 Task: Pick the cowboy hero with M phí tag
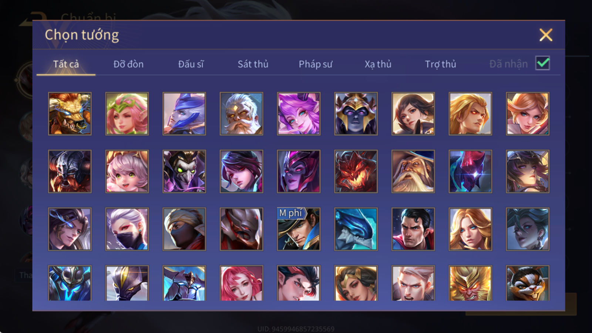click(x=299, y=229)
